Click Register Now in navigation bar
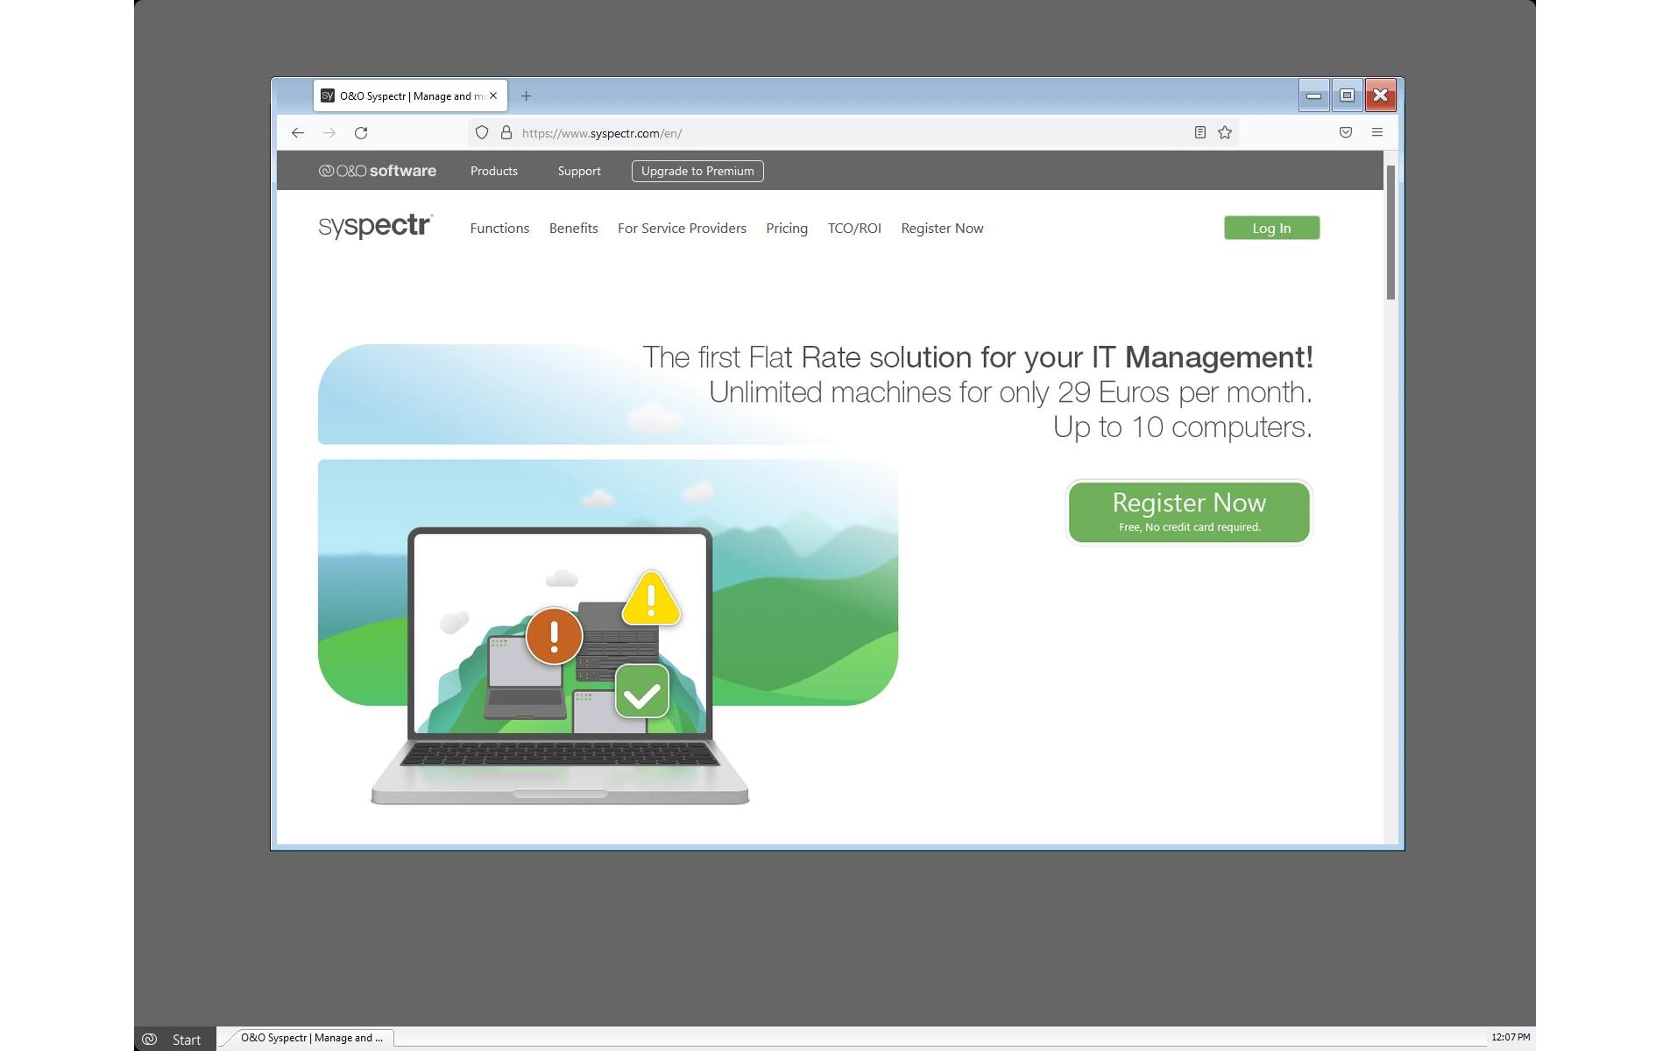 942,228
